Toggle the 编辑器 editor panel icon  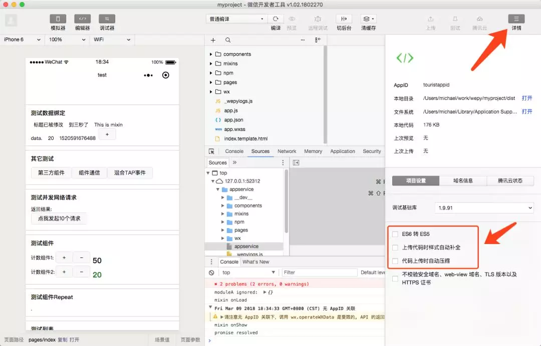point(83,19)
